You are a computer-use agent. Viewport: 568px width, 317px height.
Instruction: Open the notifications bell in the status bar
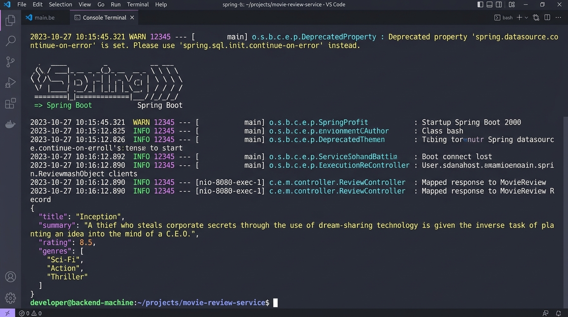(559, 313)
